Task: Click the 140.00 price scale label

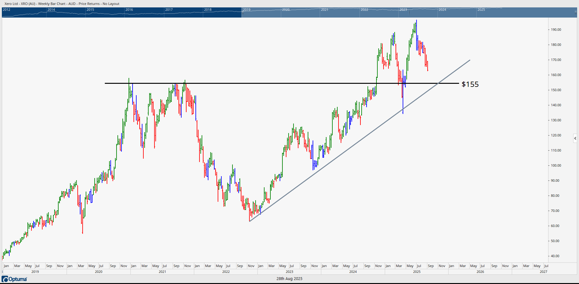Action: click(x=556, y=105)
